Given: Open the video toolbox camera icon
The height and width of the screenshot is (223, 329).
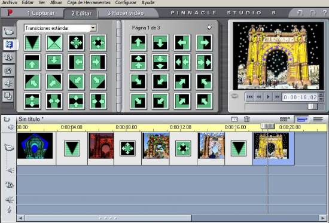Looking at the screenshot, I should [7, 119].
